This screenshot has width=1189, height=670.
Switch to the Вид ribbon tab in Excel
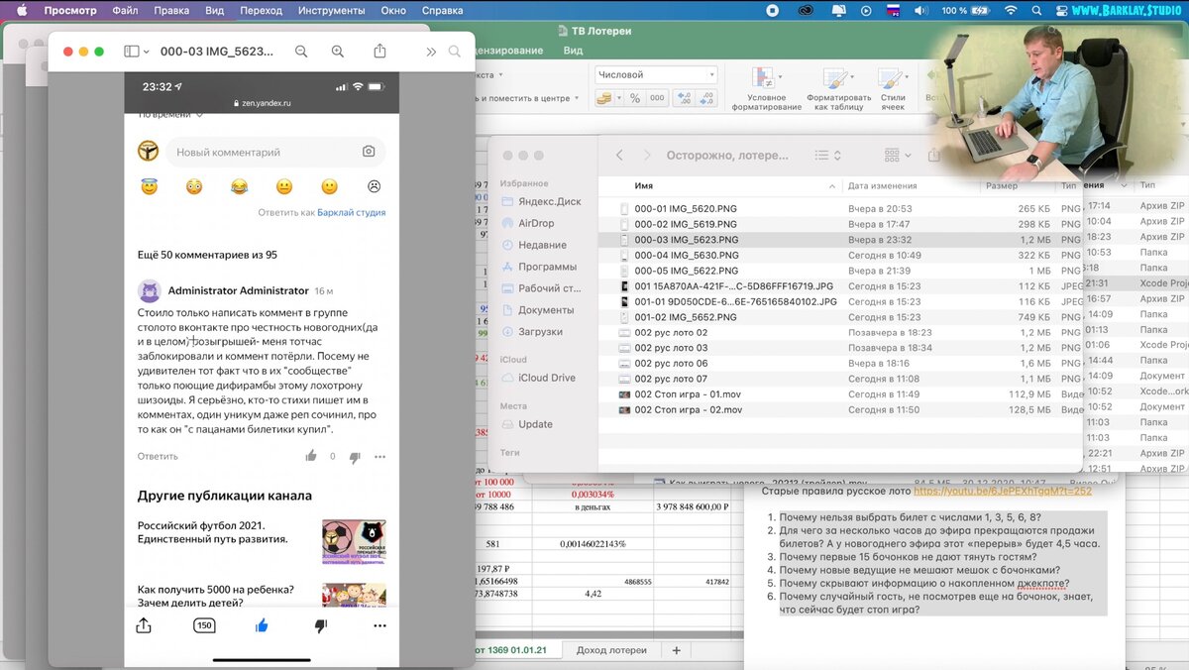(573, 51)
